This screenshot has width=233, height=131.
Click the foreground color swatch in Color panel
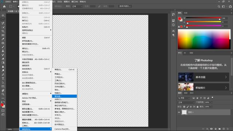point(179,19)
